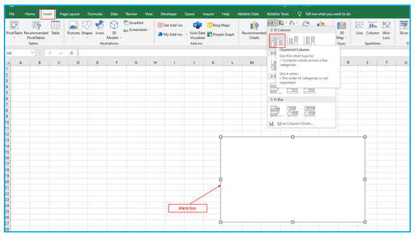Viewport: 416px width, 237px height.
Task: Open the Inquire tab
Action: [208, 14]
